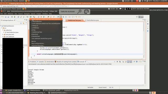Collapse the src folder node
Screen dimensions: 168x94
click(2, 28)
